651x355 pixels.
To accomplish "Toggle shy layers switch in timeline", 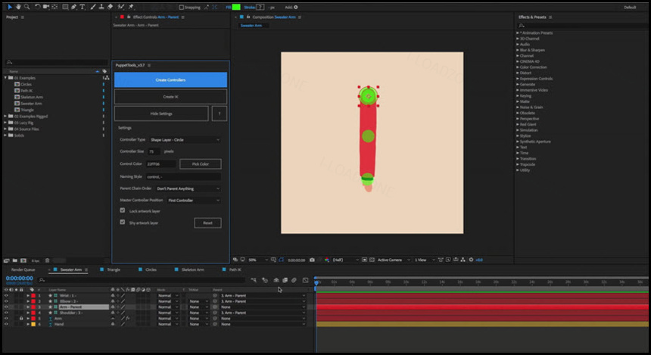I will click(276, 280).
